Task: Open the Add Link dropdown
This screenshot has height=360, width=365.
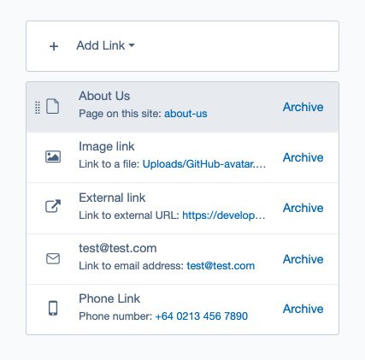Action: pyautogui.click(x=105, y=45)
